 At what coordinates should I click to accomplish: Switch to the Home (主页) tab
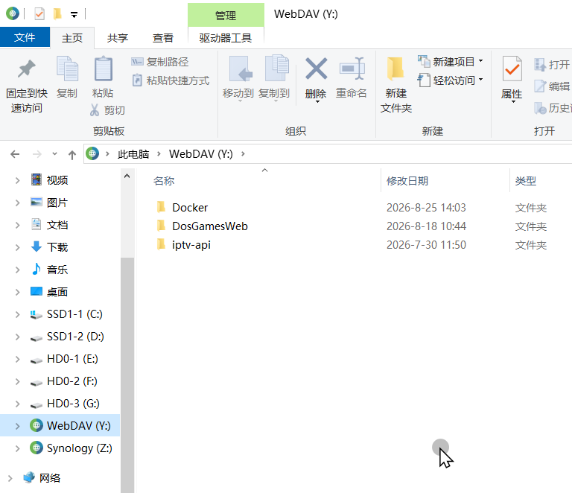click(72, 38)
